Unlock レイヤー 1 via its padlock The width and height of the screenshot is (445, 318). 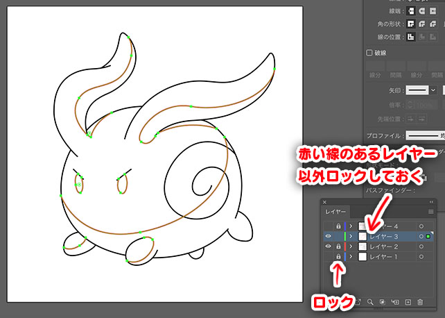(x=338, y=257)
